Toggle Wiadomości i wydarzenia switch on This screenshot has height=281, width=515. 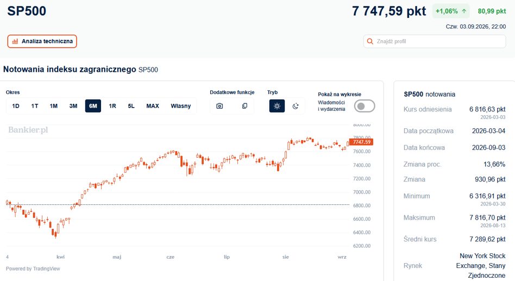point(364,106)
